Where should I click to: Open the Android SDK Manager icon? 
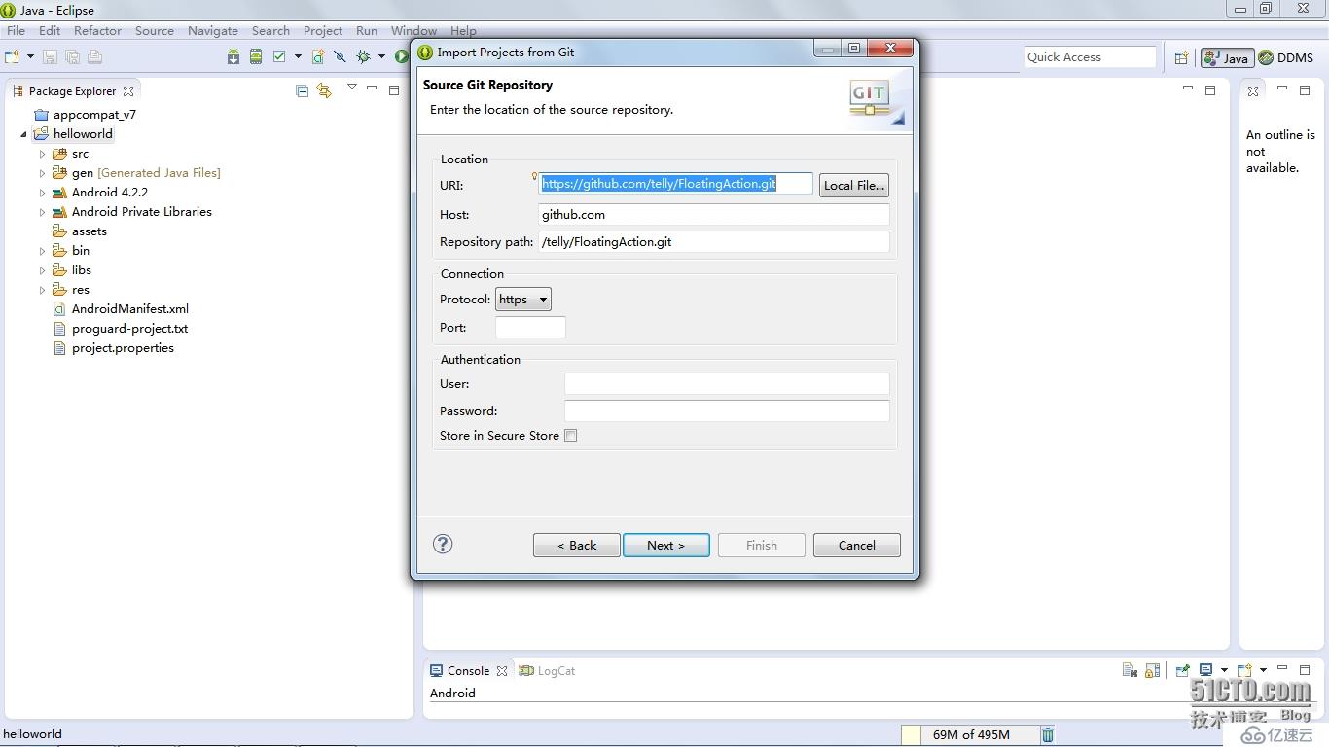click(x=233, y=56)
